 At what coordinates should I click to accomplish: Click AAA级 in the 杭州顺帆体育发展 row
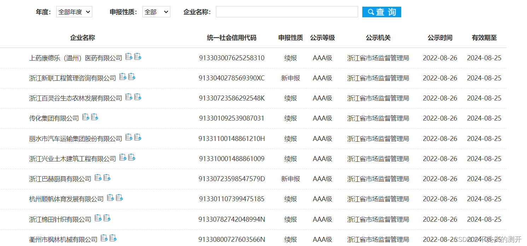point(322,199)
